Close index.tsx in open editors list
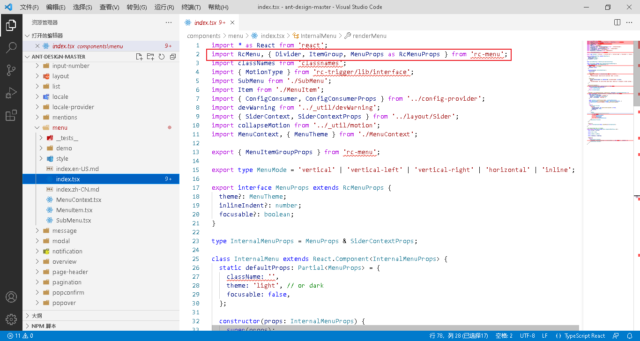The width and height of the screenshot is (640, 341). 38,46
